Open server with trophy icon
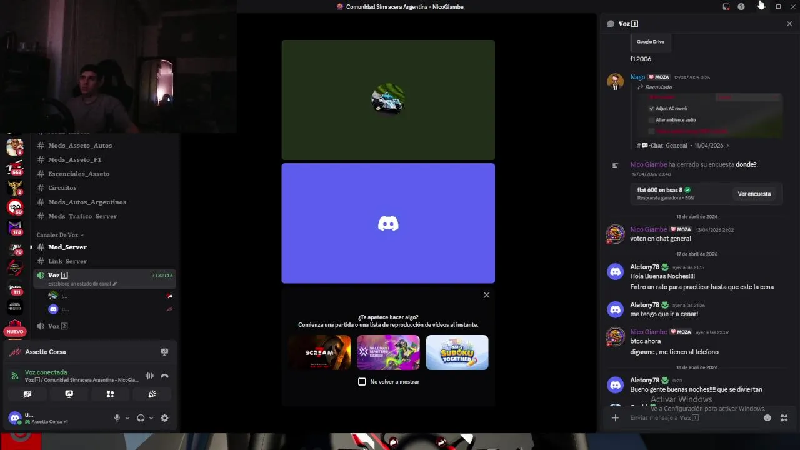Screen dimensions: 800x450 click(x=15, y=187)
